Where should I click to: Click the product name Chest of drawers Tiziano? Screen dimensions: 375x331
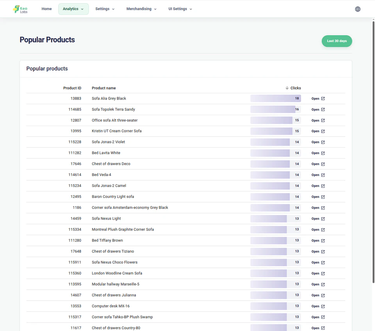point(113,251)
